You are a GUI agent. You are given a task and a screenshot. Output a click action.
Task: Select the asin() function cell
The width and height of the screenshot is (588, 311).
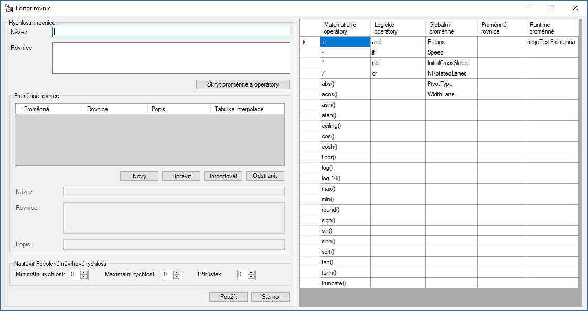345,105
